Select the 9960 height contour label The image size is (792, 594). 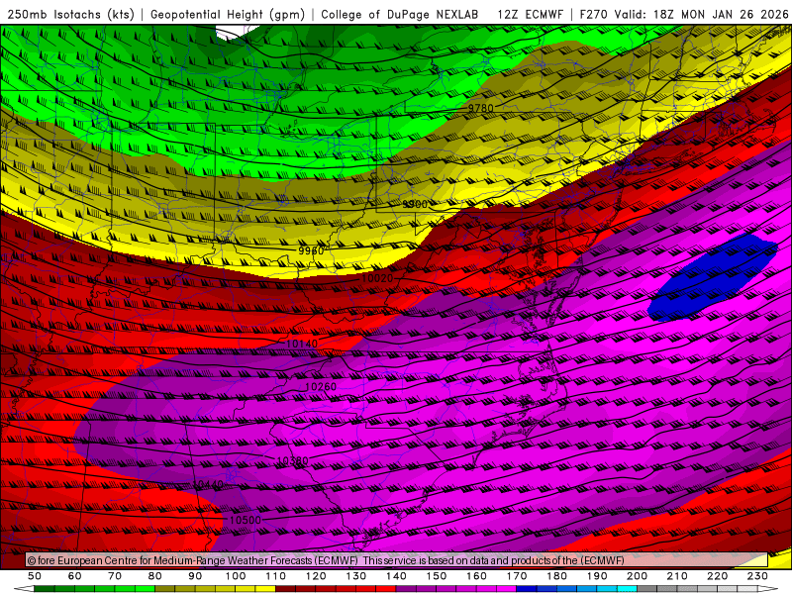tap(311, 250)
